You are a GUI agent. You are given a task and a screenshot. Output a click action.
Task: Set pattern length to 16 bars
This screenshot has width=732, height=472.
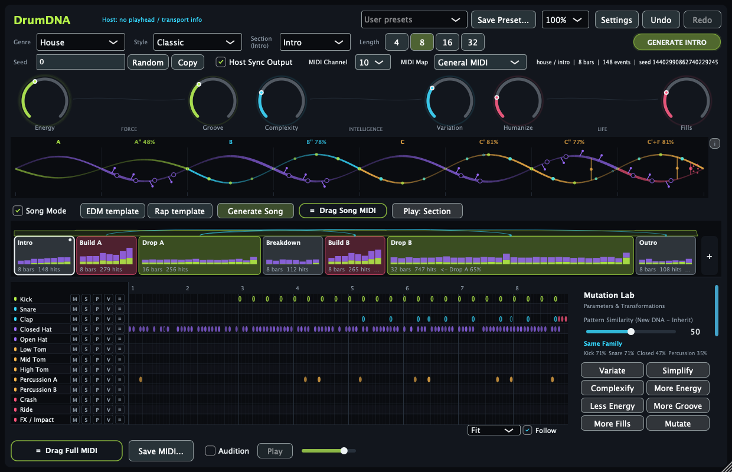pyautogui.click(x=447, y=42)
